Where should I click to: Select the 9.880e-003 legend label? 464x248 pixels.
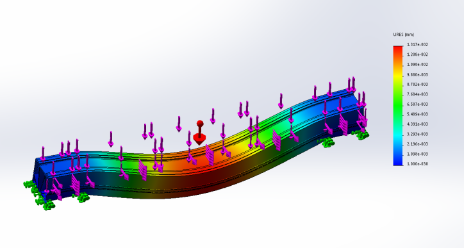417,74
